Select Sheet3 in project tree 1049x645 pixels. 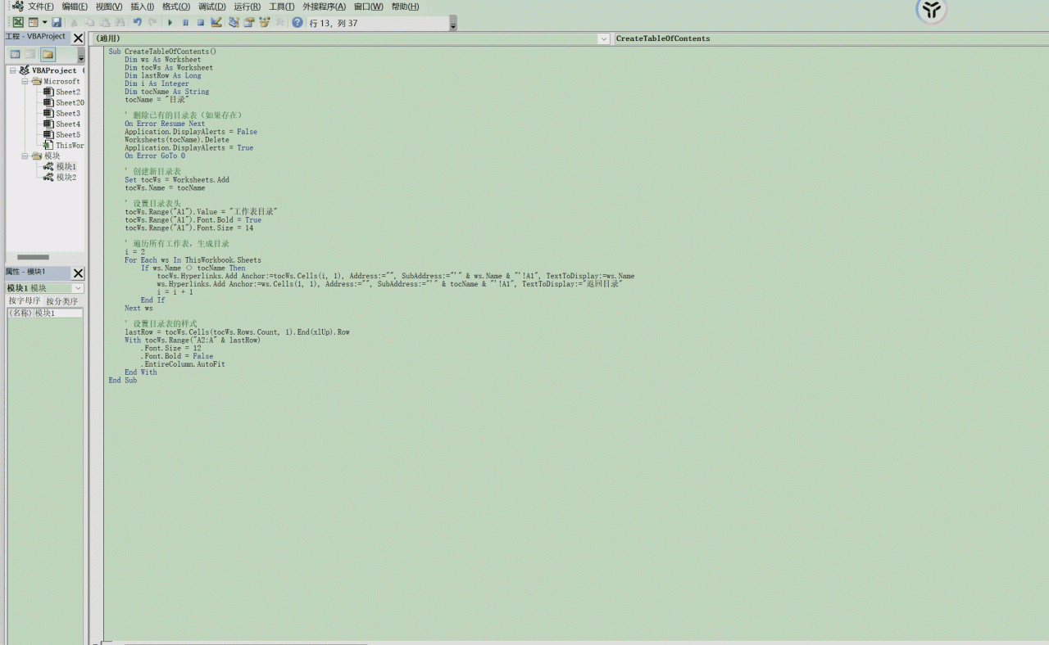point(68,113)
